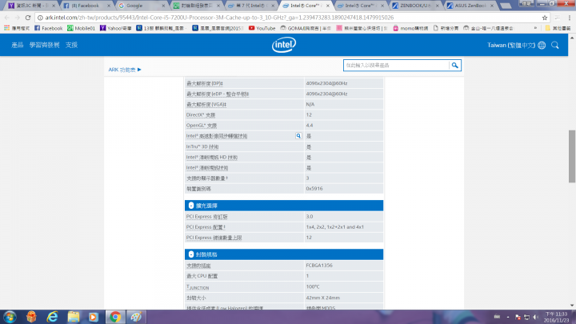576x324 pixels.
Task: Click the Intel logo in the header
Action: [x=283, y=45]
